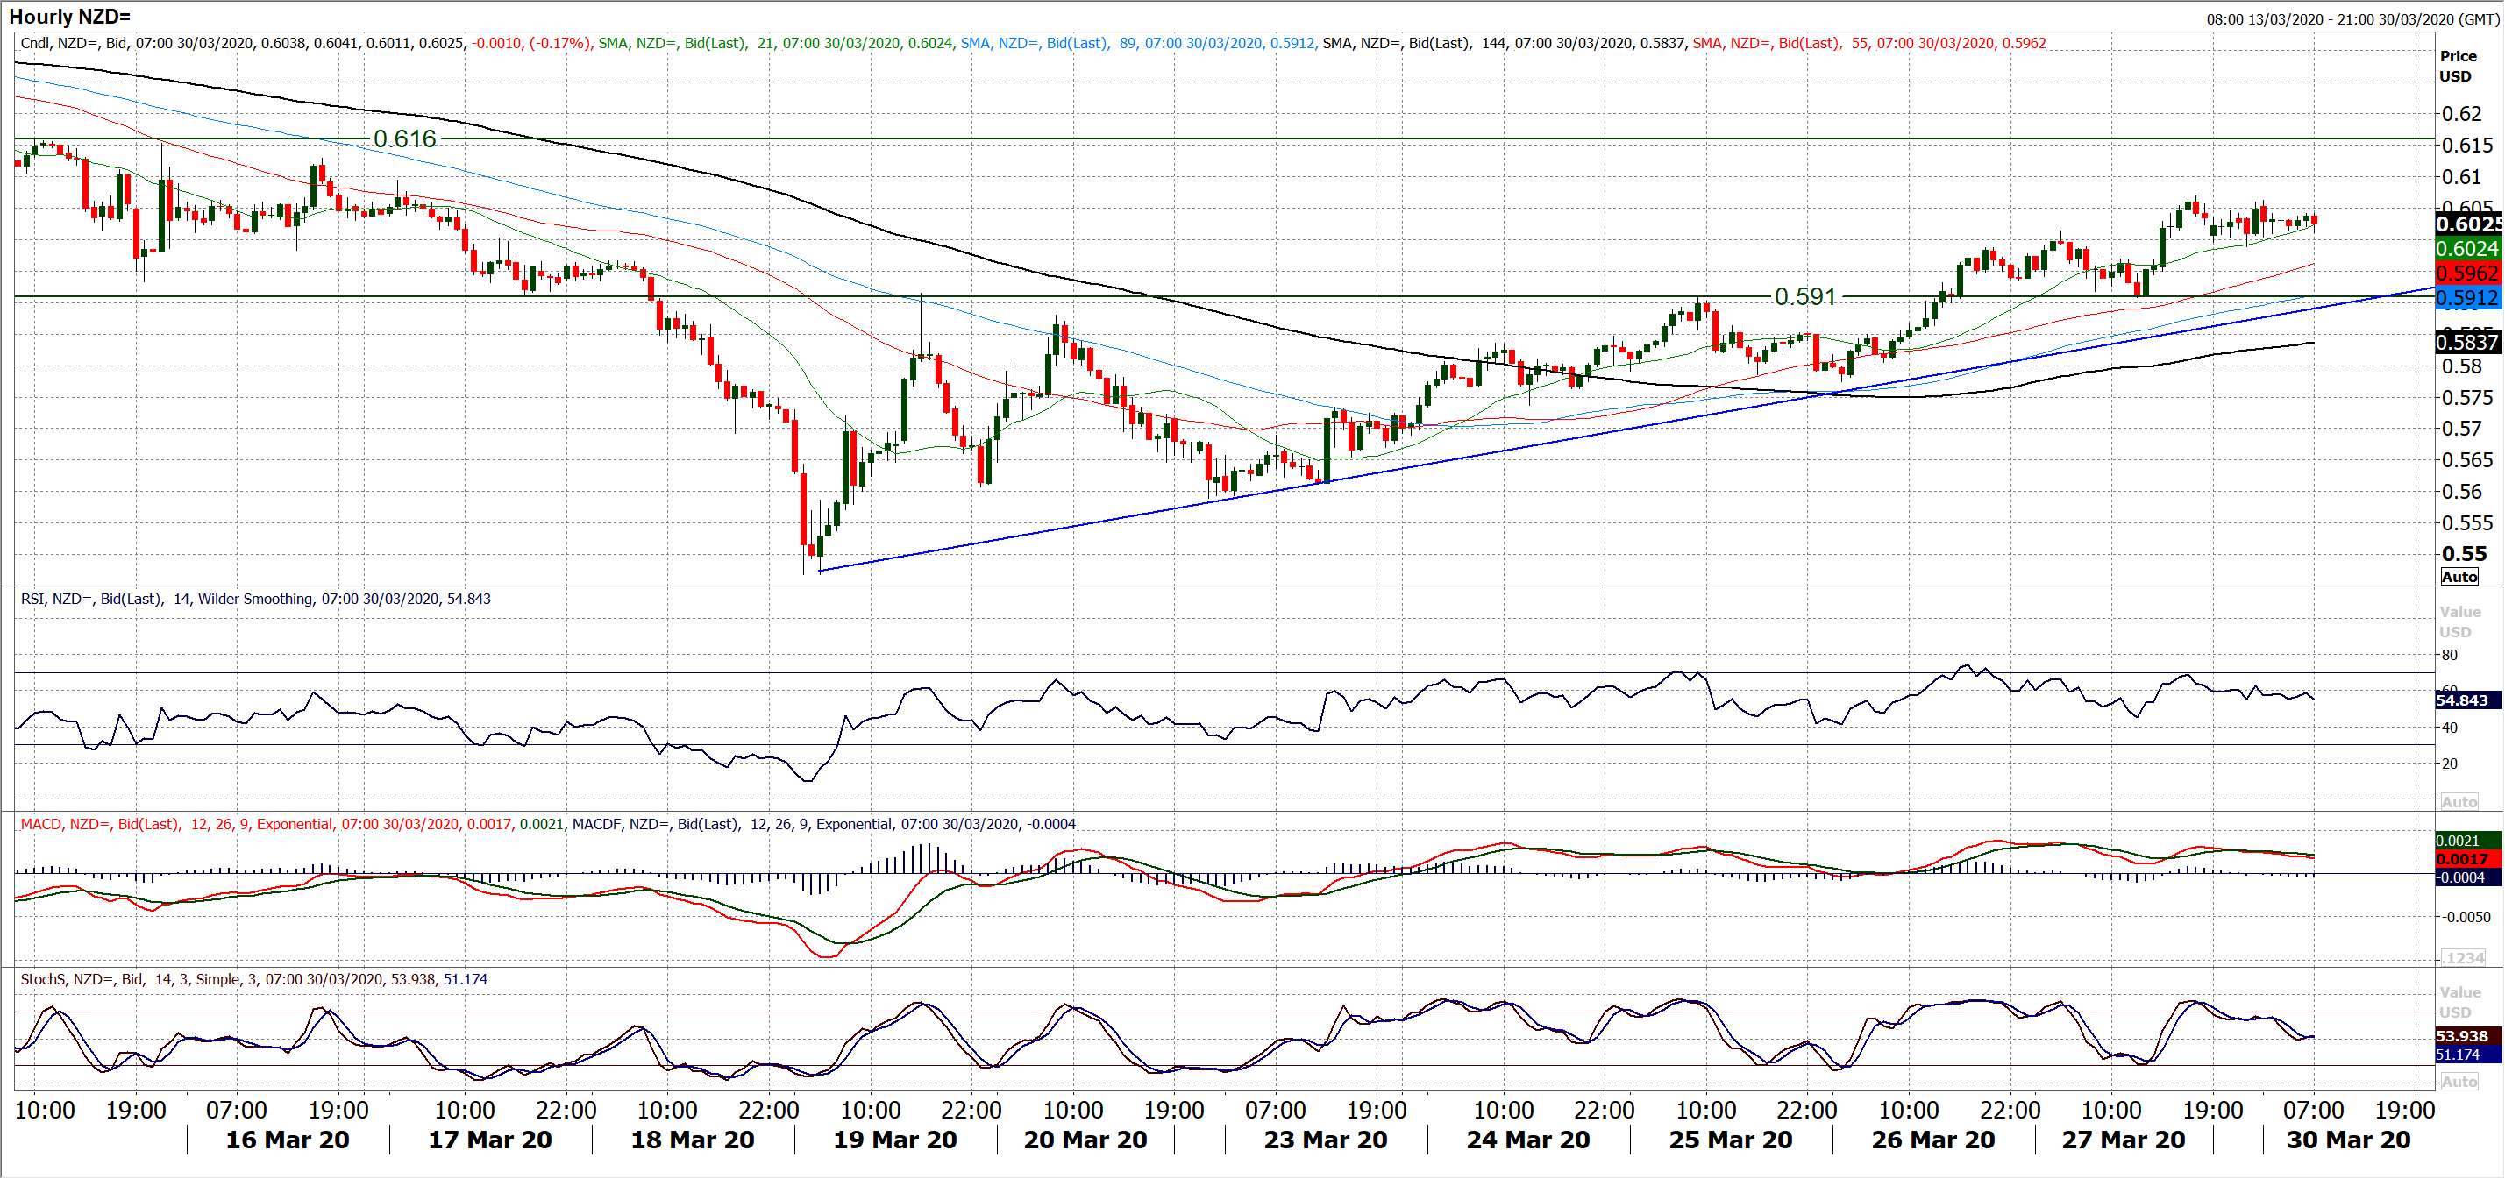
Task: Click the 20 level on RSI axis
Action: pyautogui.click(x=2450, y=764)
